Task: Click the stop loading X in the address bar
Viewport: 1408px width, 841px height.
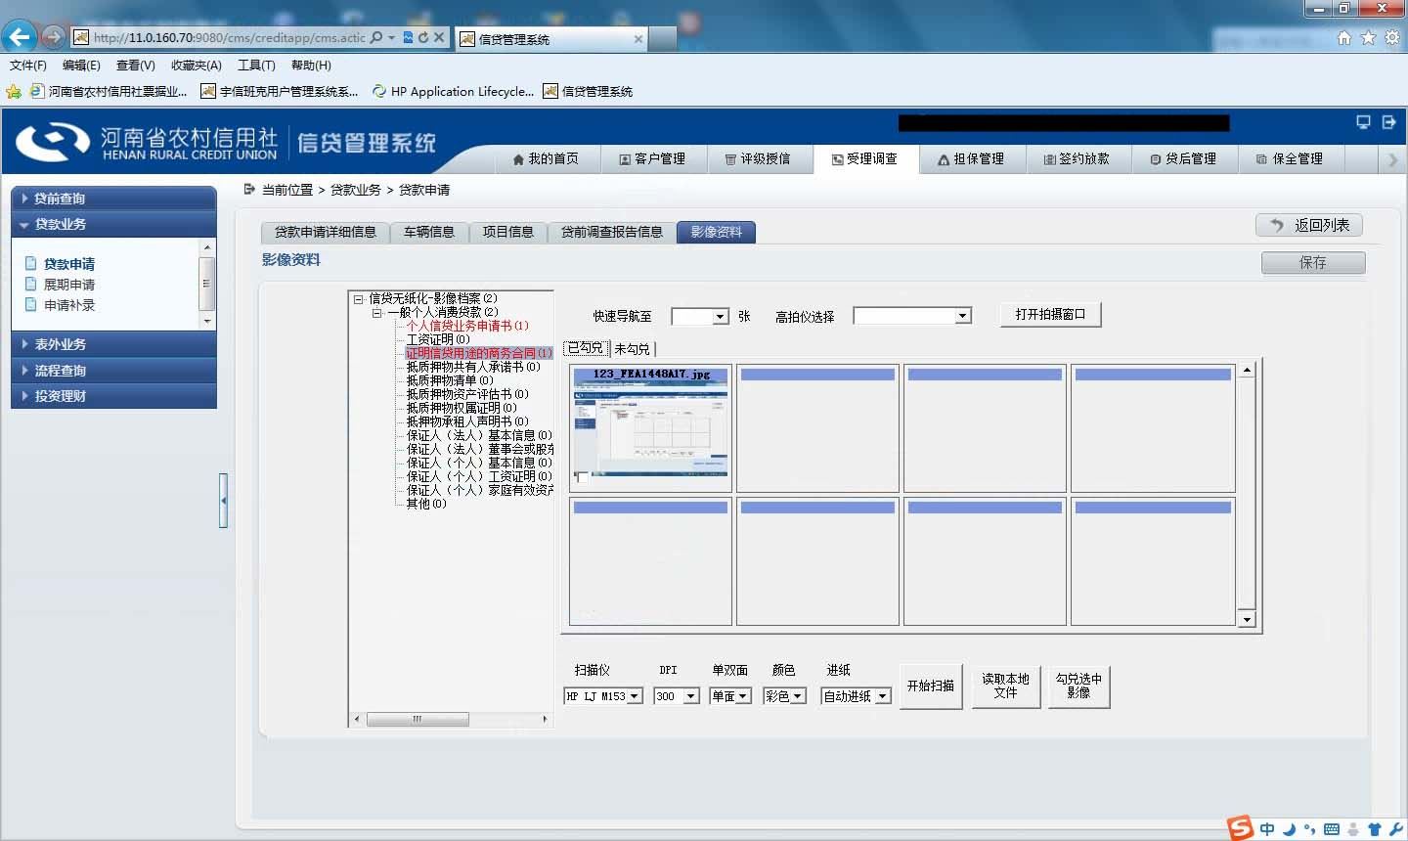Action: 439,37
